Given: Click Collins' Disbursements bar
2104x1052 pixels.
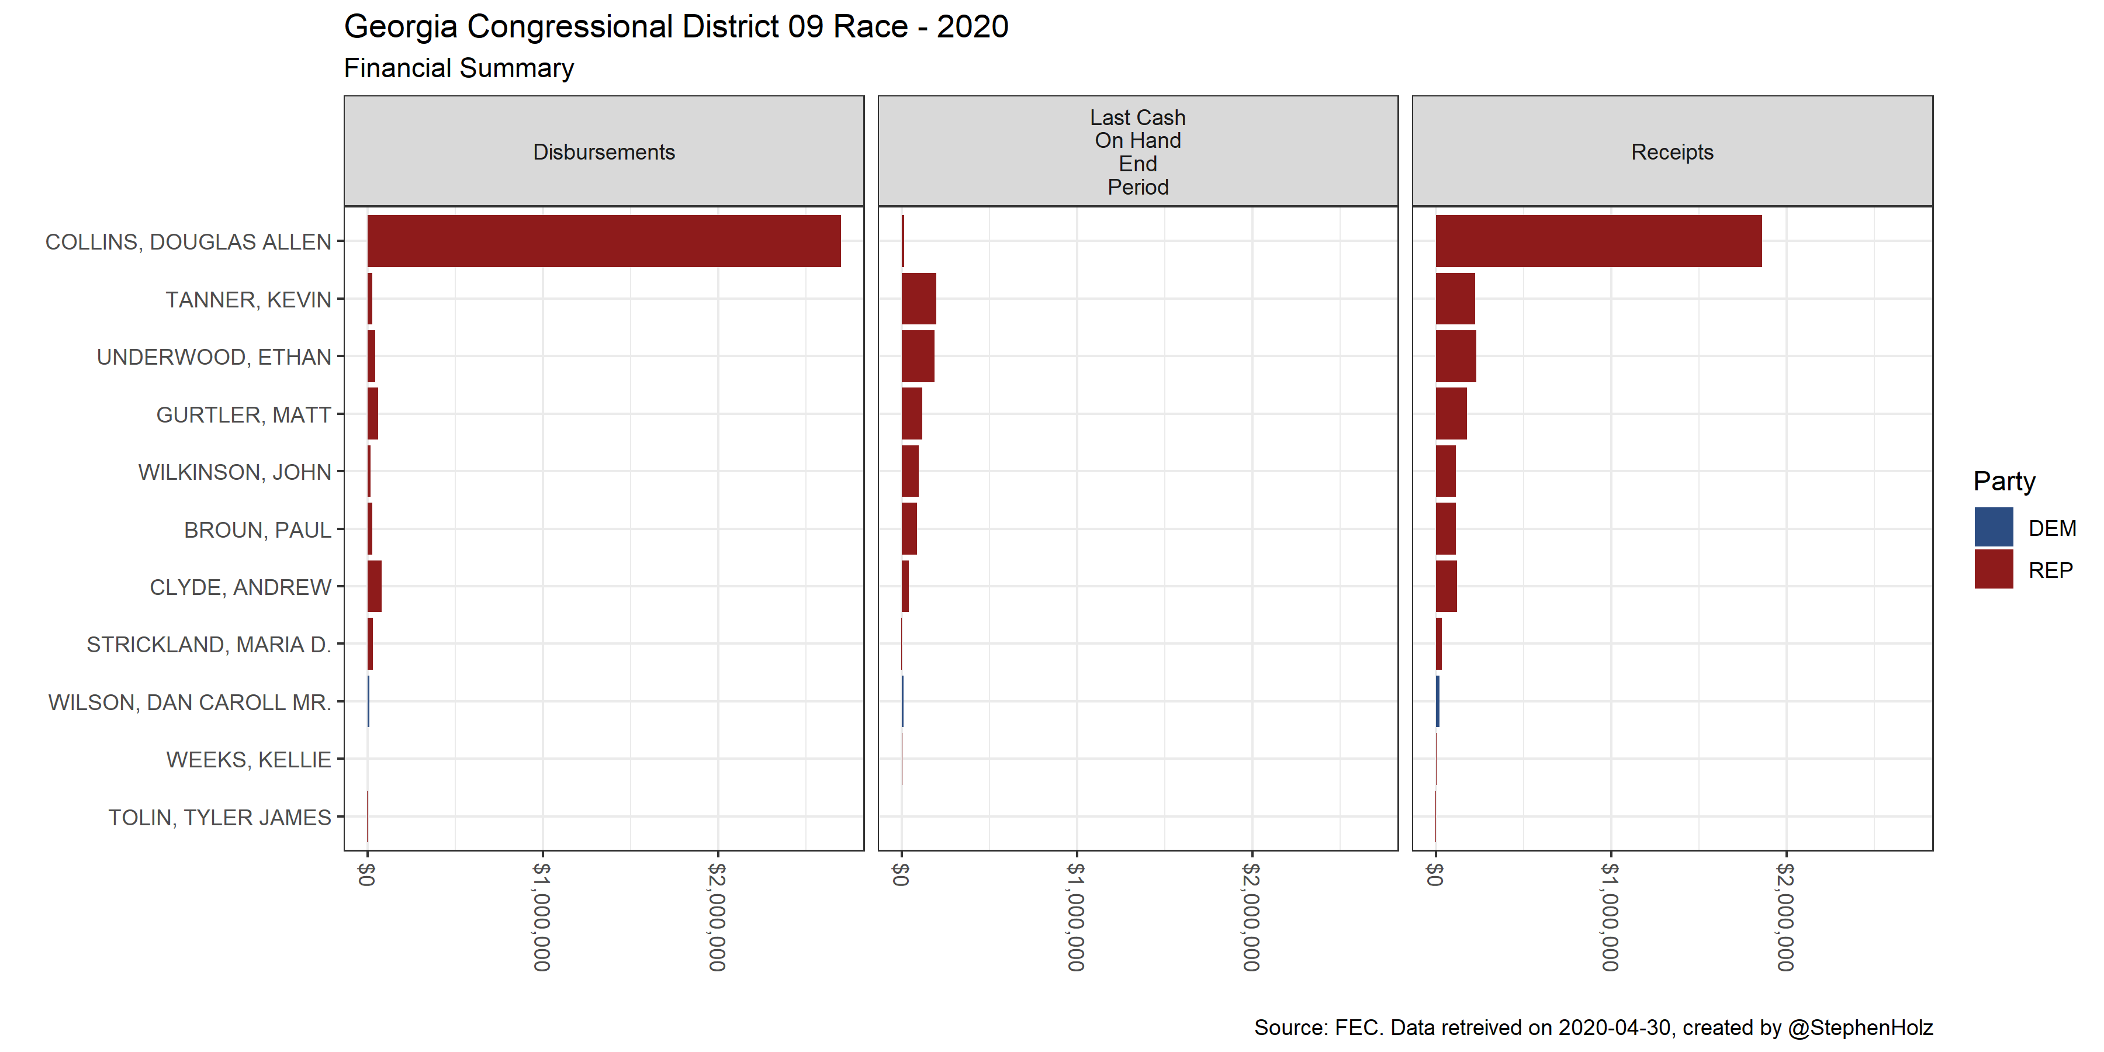Looking at the screenshot, I should [x=604, y=241].
